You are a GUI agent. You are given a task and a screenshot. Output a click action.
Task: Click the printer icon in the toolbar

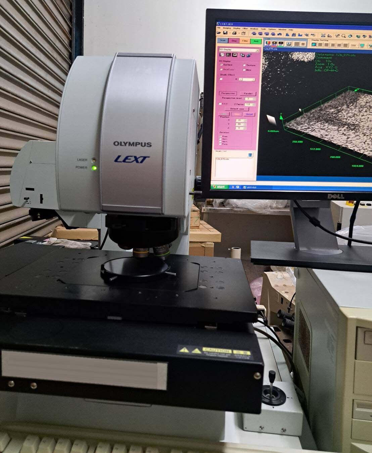pyautogui.click(x=234, y=33)
